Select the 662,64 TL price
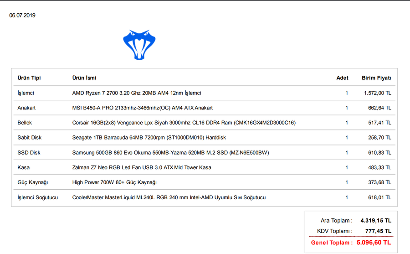The width and height of the screenshot is (410, 254). [379, 108]
